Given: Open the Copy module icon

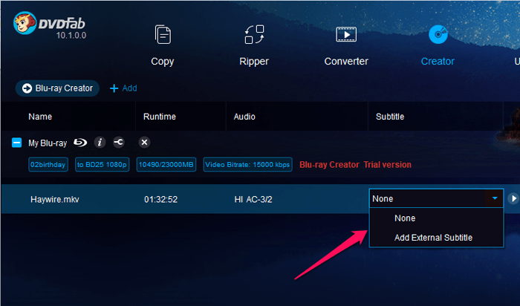Looking at the screenshot, I should [163, 34].
